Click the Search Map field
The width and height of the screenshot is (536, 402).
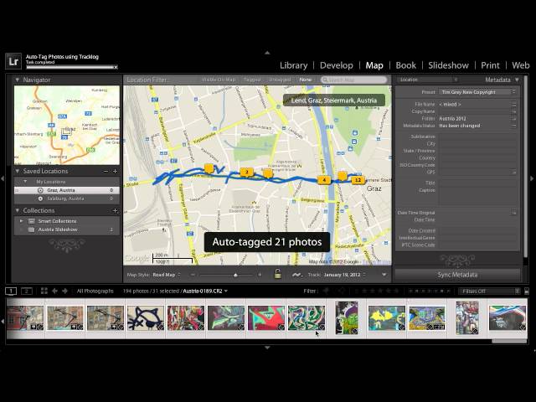tap(353, 80)
